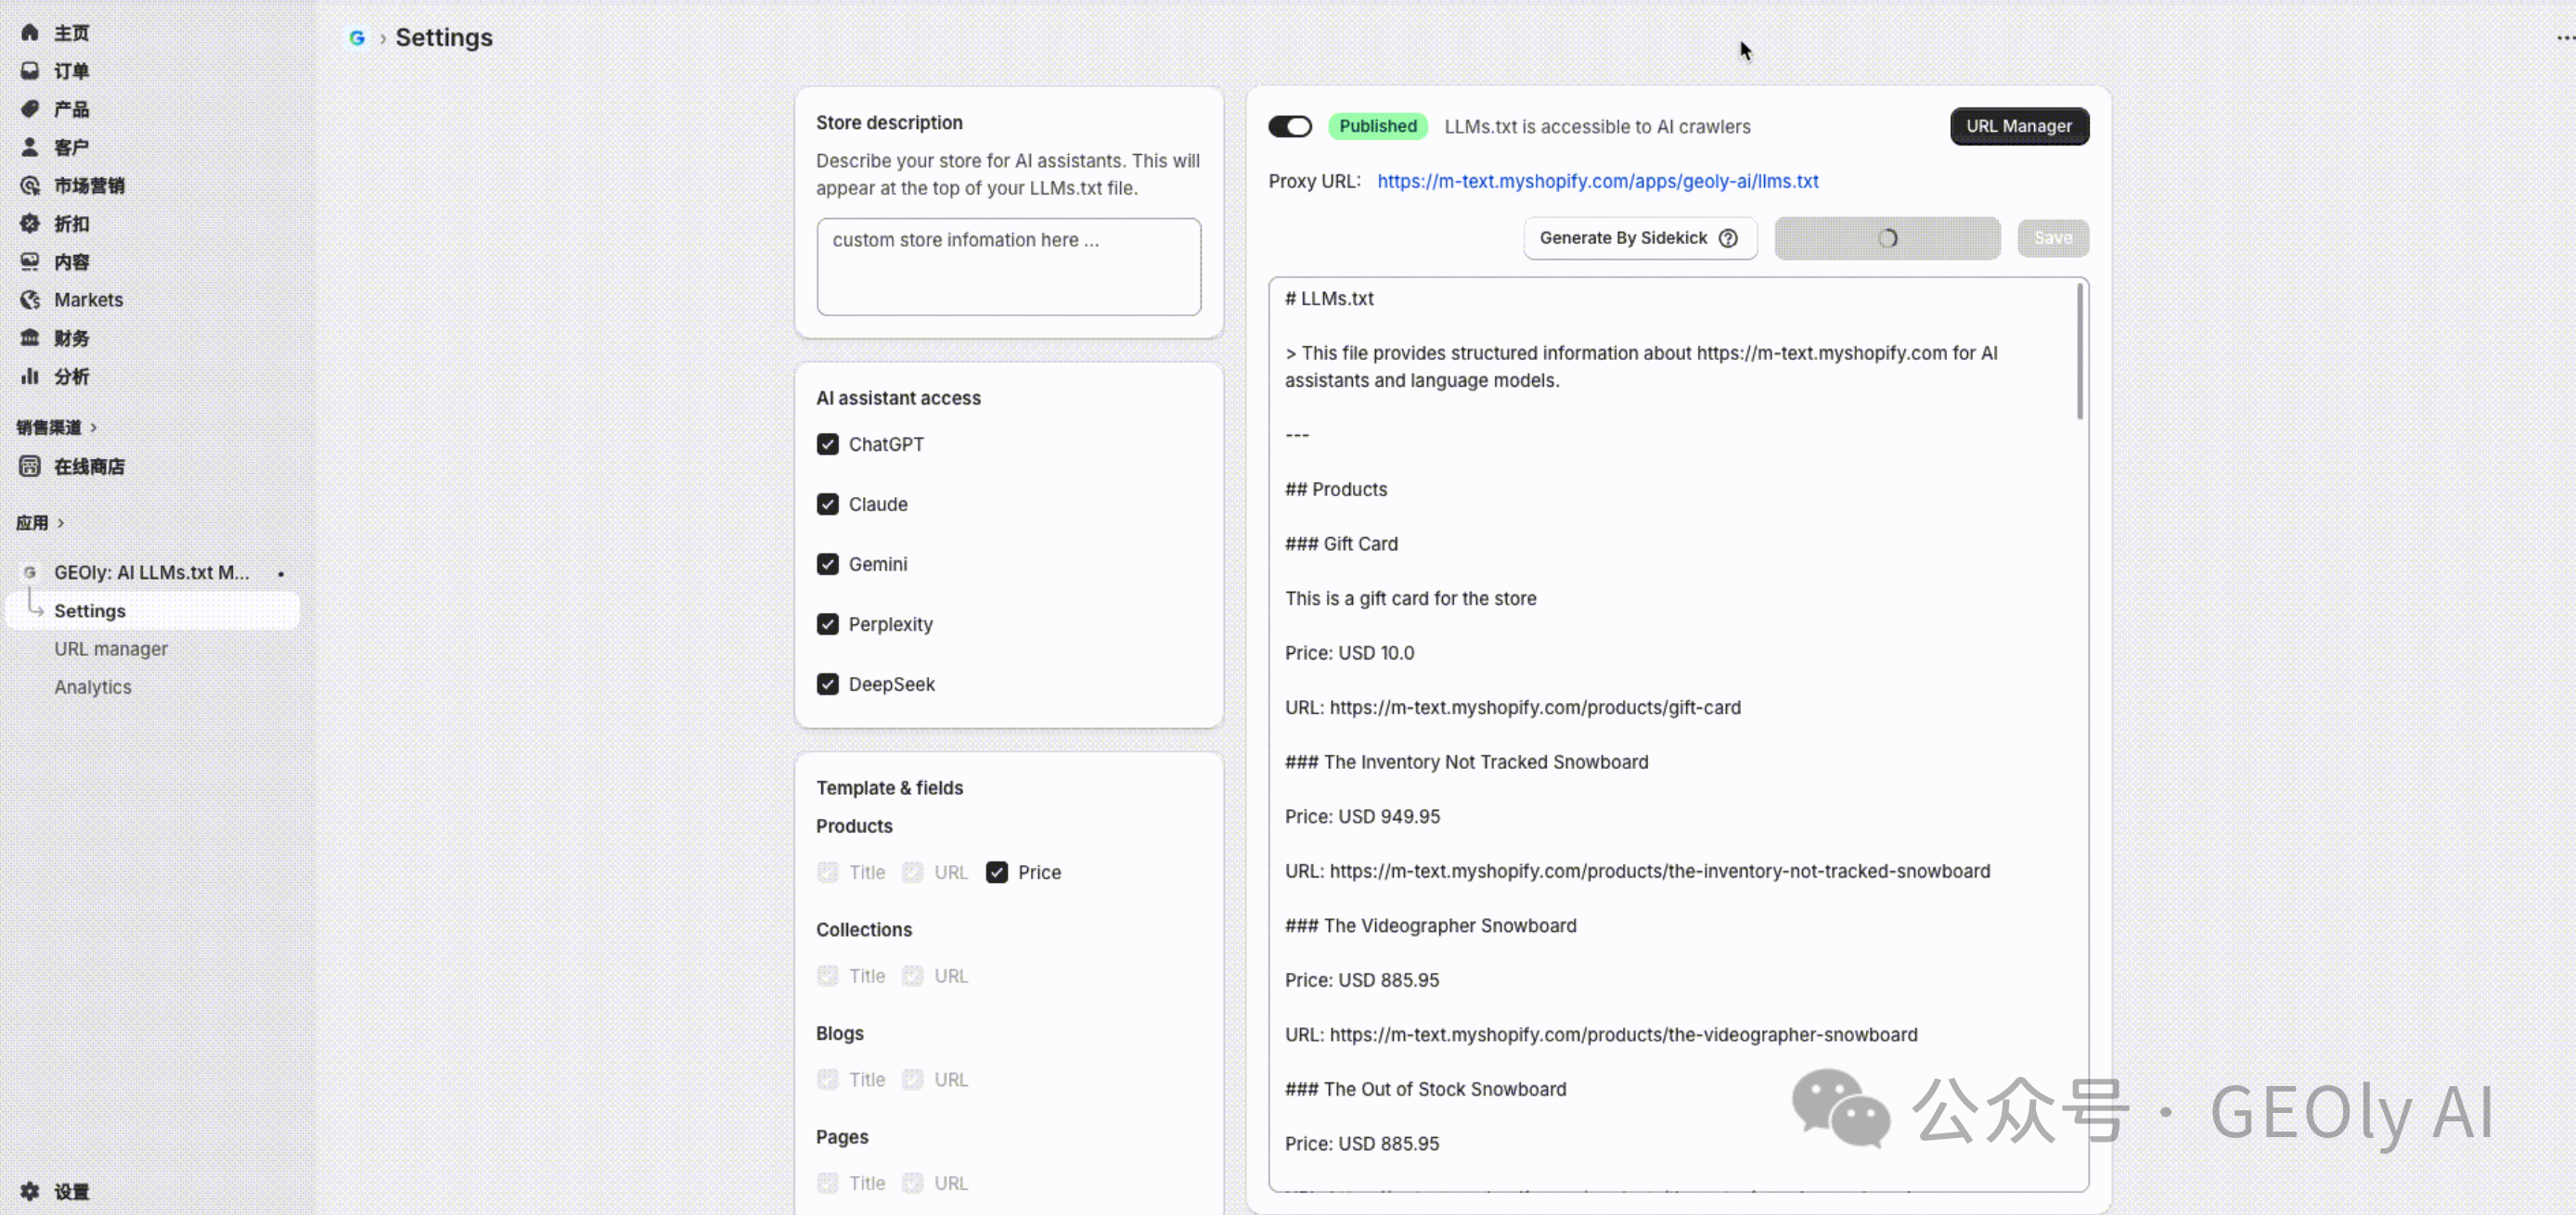Click the LLMs.txt preview scrollbar
Image resolution: width=2576 pixels, height=1215 pixels.
(x=2080, y=352)
